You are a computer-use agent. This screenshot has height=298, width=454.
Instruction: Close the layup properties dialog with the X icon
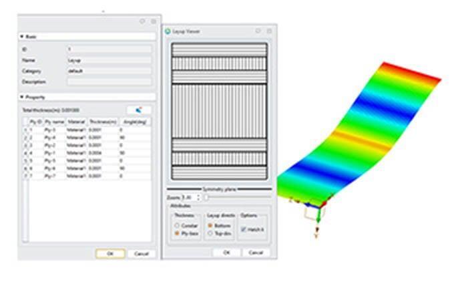point(154,21)
